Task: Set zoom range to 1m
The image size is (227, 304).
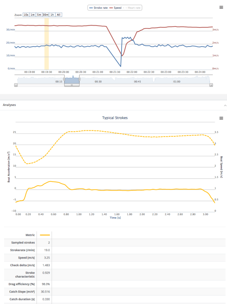Action: pyautogui.click(x=33, y=15)
